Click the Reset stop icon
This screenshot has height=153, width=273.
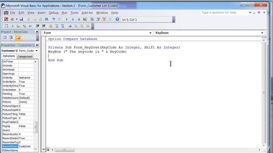tap(78, 20)
